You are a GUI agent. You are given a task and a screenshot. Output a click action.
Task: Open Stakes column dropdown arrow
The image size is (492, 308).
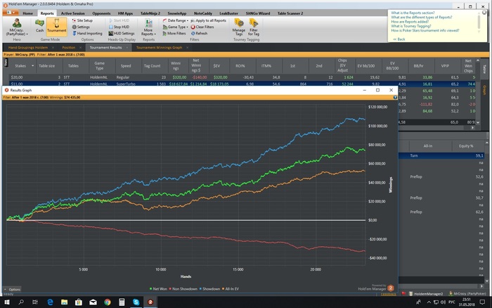point(32,66)
